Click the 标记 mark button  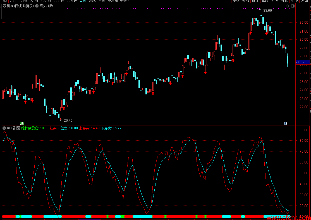[x=285, y=1]
